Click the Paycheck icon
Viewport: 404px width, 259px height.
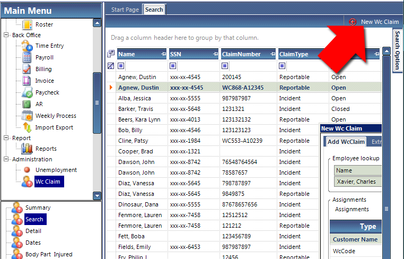27,92
